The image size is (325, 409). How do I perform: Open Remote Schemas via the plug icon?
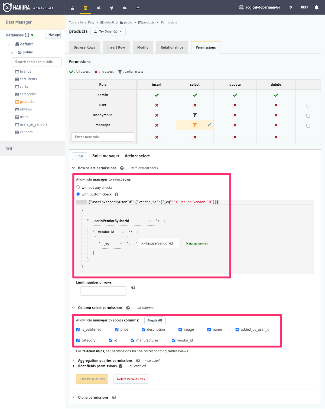(111, 7)
